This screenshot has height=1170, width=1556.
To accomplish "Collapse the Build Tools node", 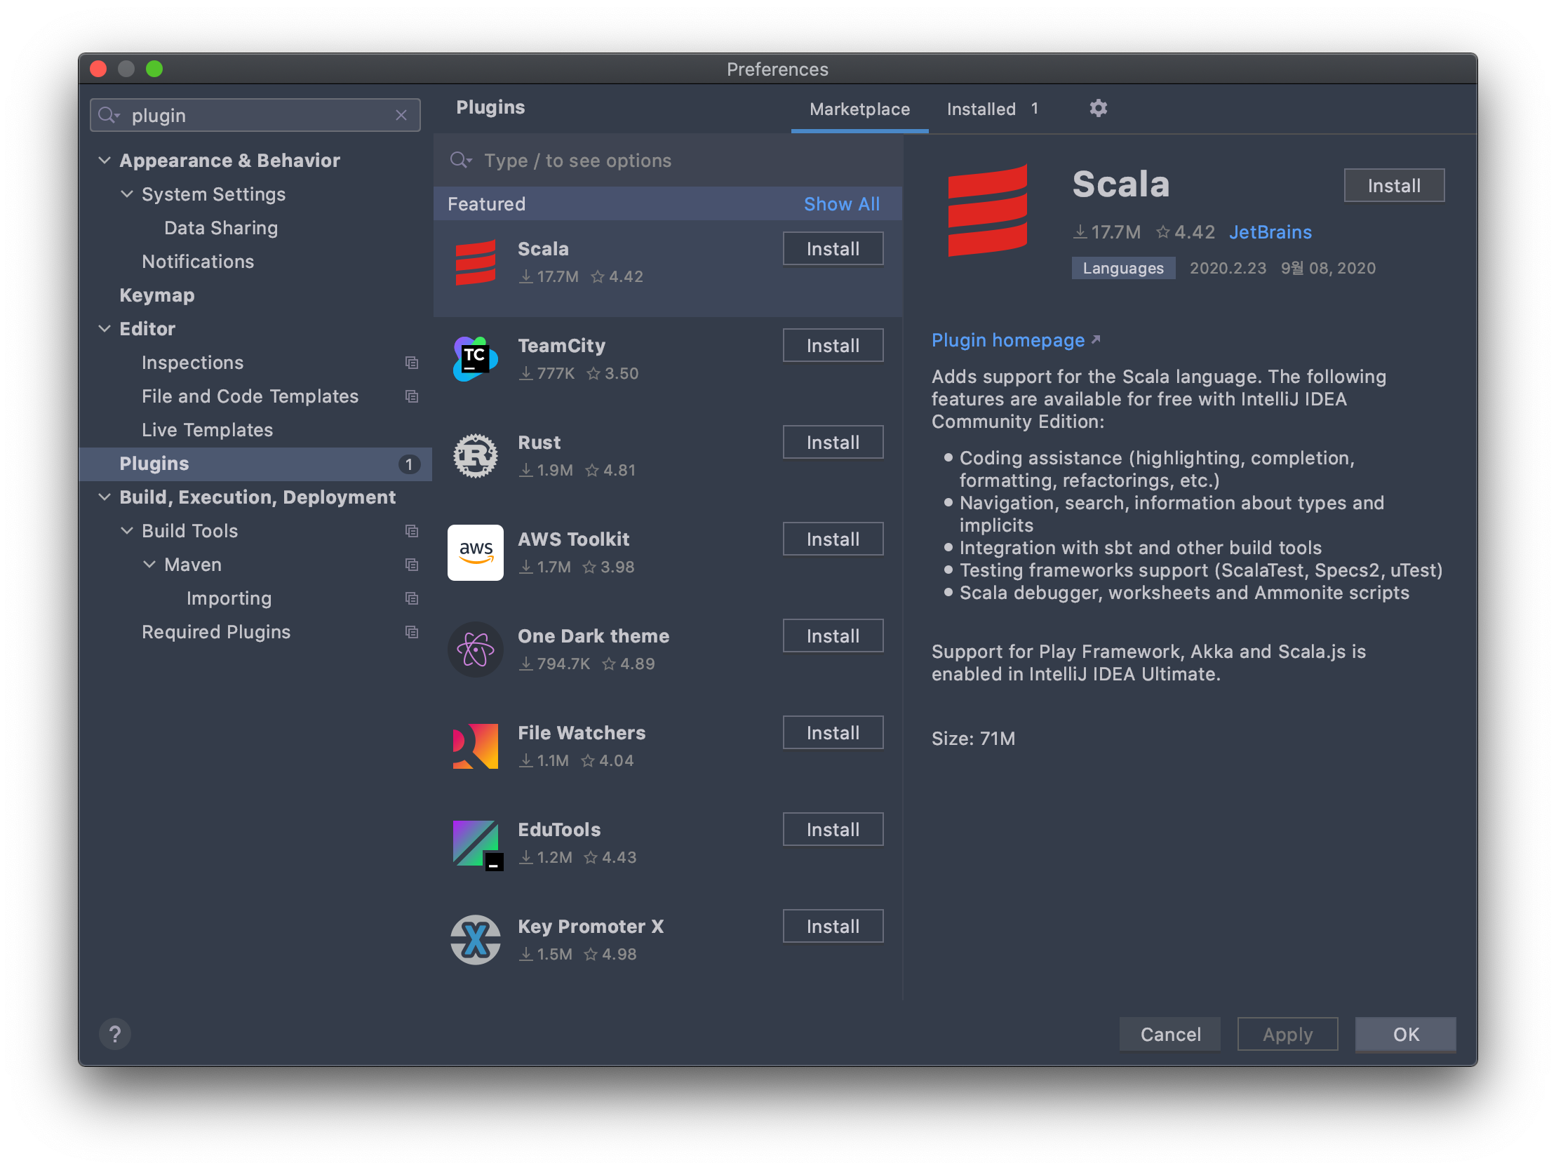I will 126,531.
